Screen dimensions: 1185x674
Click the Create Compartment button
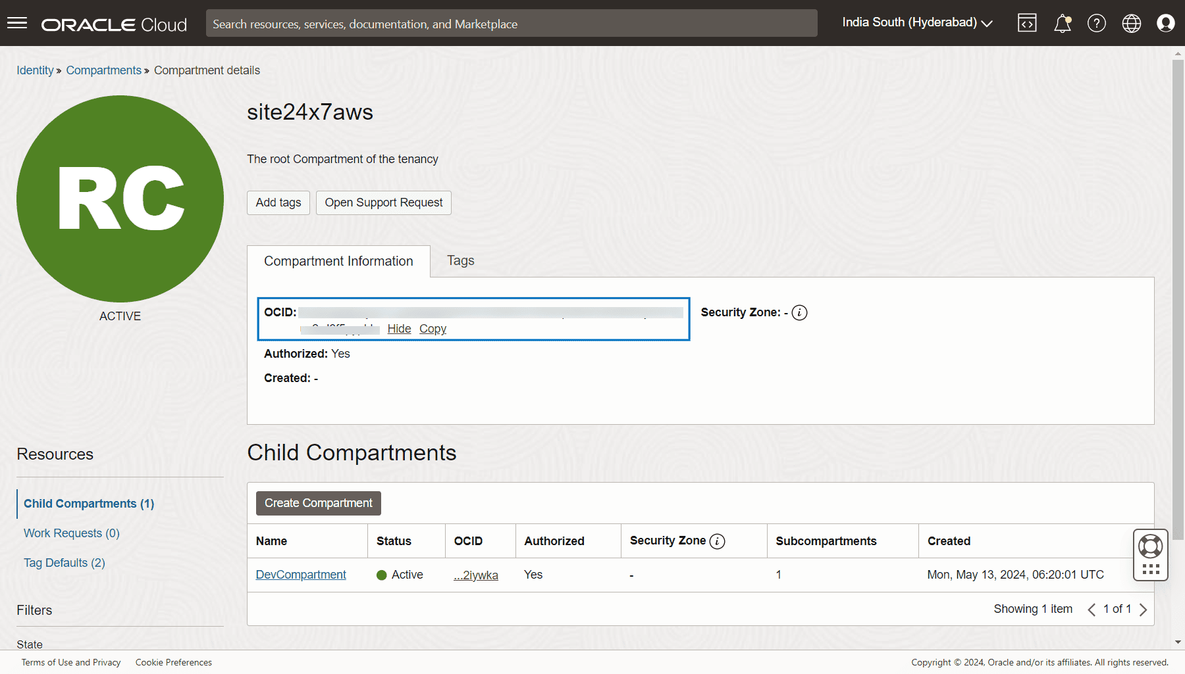click(318, 503)
